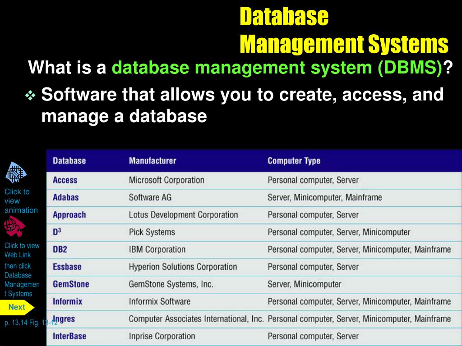Click the yellow Next arrow button
Viewport: 462px width, 346px height.
pos(17,307)
